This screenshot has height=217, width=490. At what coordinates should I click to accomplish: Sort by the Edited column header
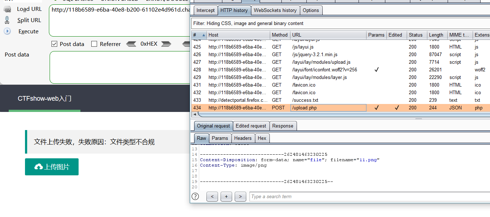397,35
